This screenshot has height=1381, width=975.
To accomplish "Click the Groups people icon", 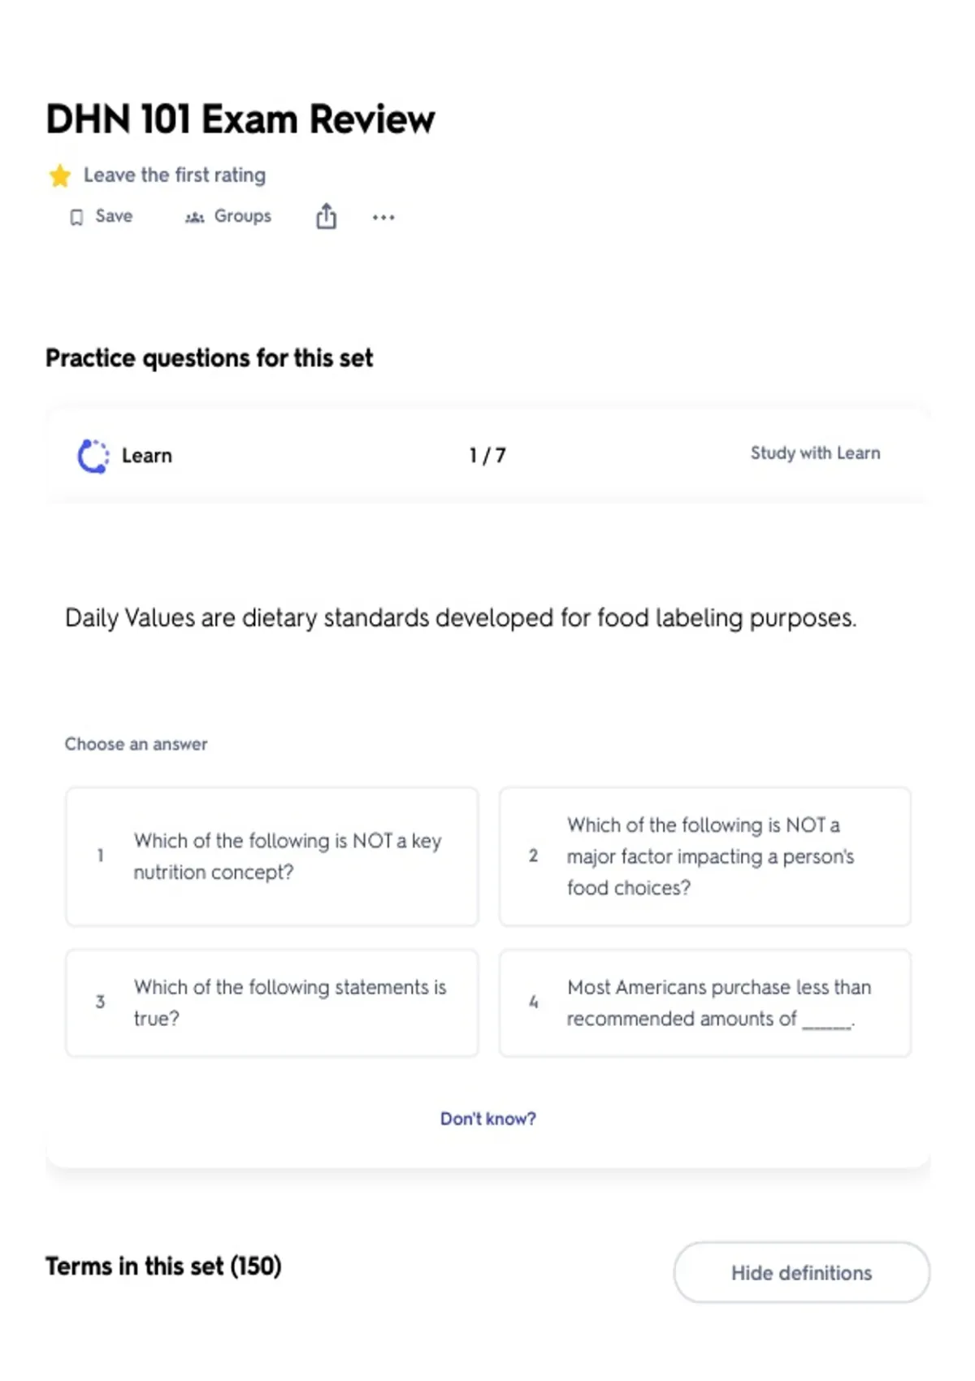I will coord(194,217).
